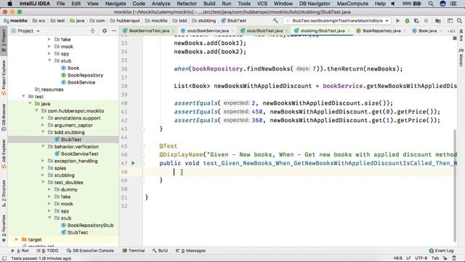Click the fold marker at line 43
The width and height of the screenshot is (465, 262).
[142, 129]
